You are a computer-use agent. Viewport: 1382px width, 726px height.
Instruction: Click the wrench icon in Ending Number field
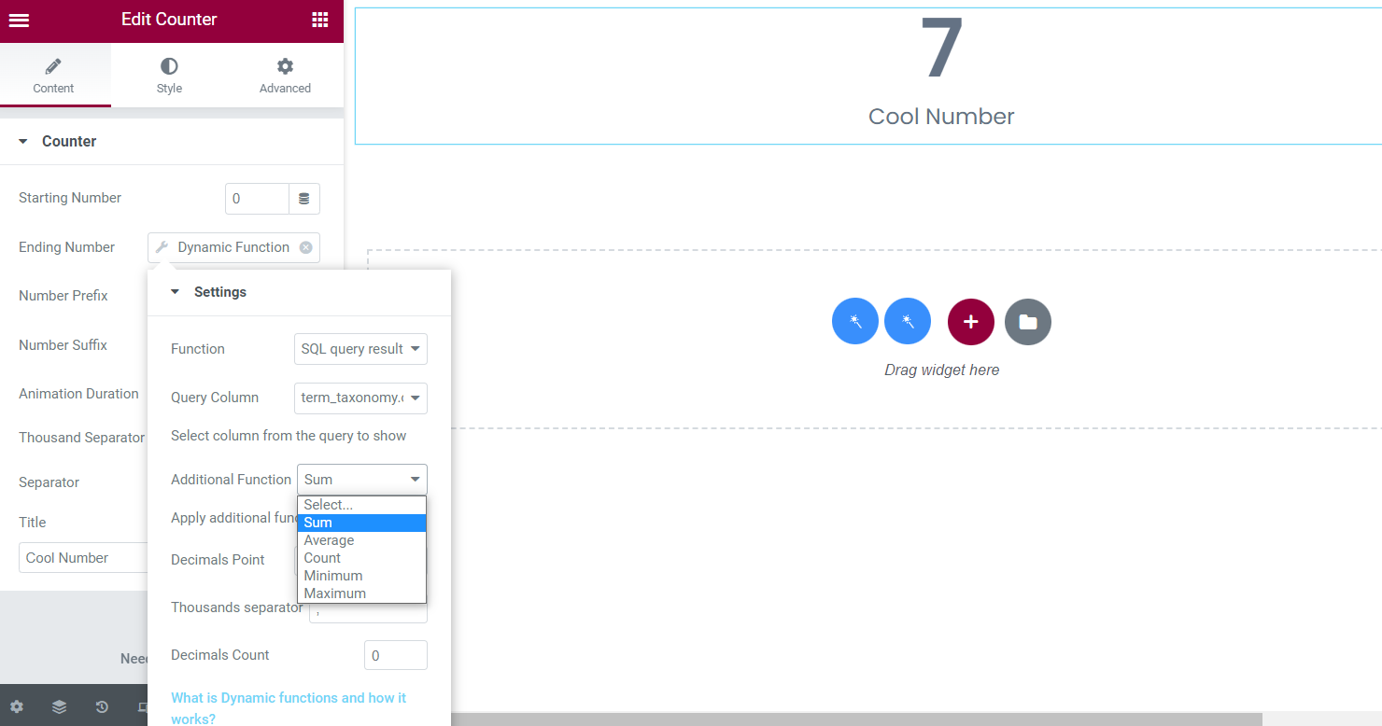(162, 247)
